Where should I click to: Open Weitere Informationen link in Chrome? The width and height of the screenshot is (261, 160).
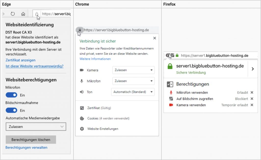click(95, 59)
